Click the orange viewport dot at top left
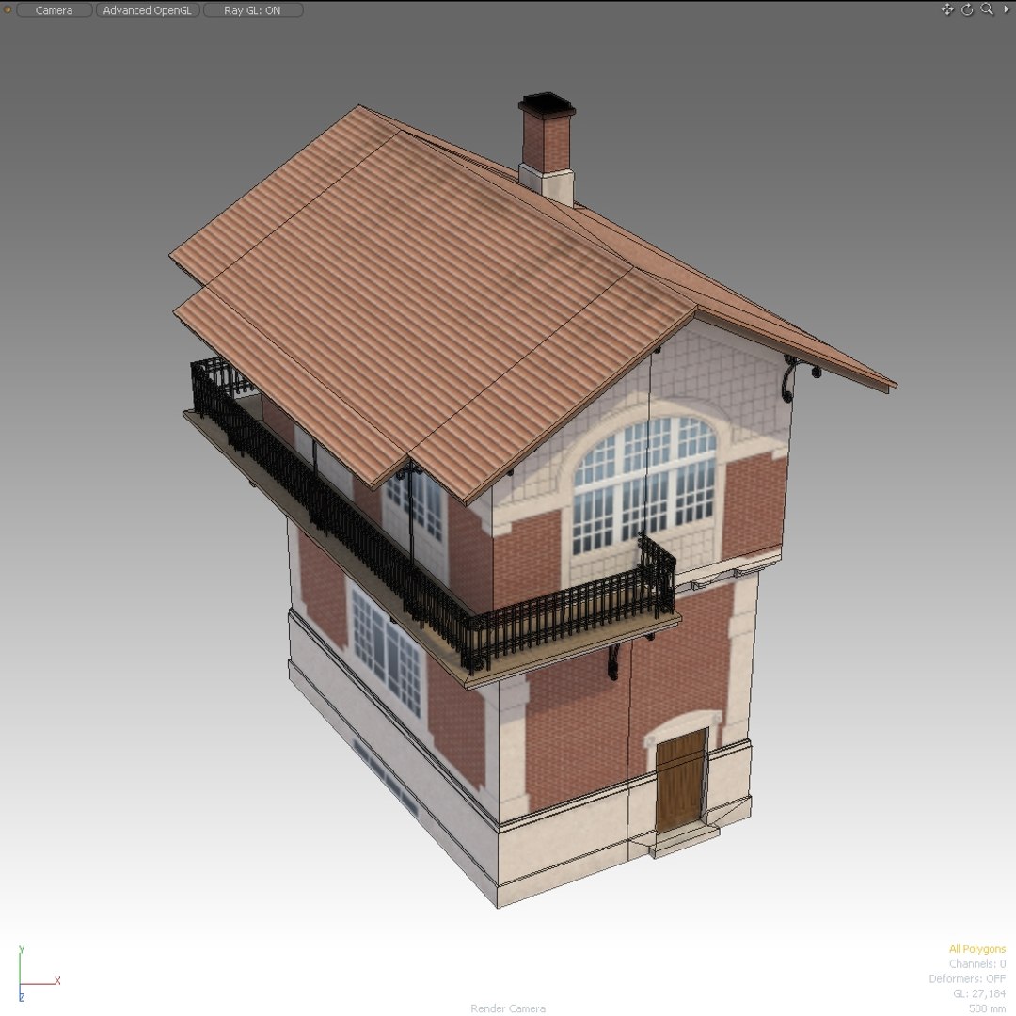The width and height of the screenshot is (1016, 1016). (x=8, y=9)
